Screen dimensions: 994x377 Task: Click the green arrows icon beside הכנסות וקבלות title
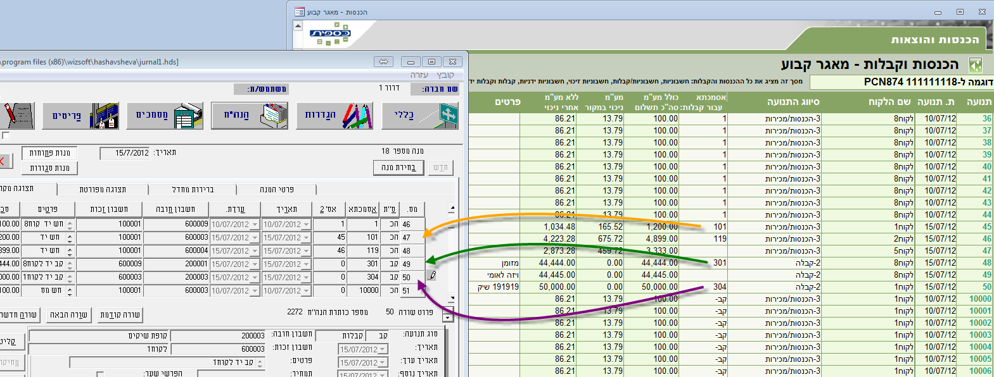pos(976,65)
